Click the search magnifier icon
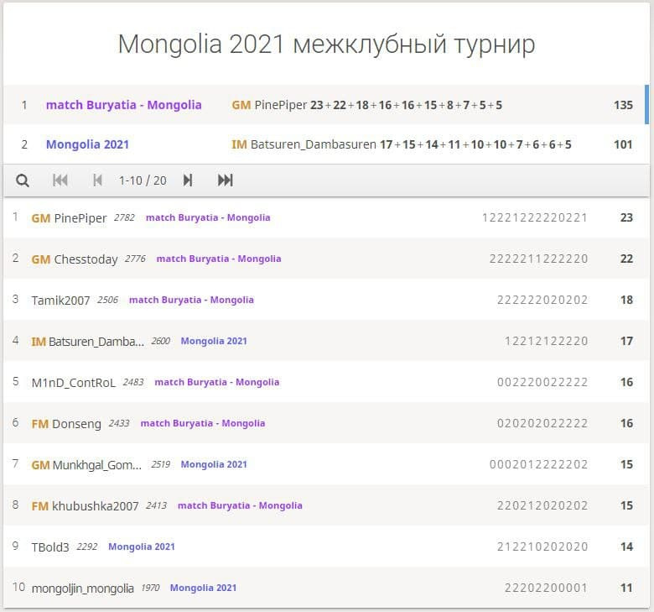This screenshot has height=612, width=654. pos(23,180)
